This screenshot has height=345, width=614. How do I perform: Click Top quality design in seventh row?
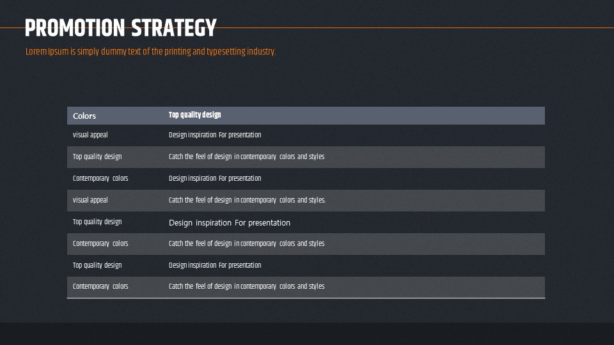97,266
